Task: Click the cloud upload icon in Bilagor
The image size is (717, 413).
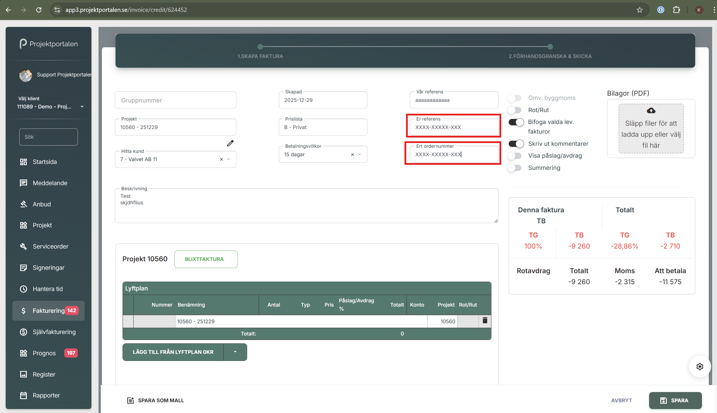Action: pos(651,110)
